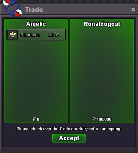Click the Pokedollar symbol beside 100,000

(94, 119)
